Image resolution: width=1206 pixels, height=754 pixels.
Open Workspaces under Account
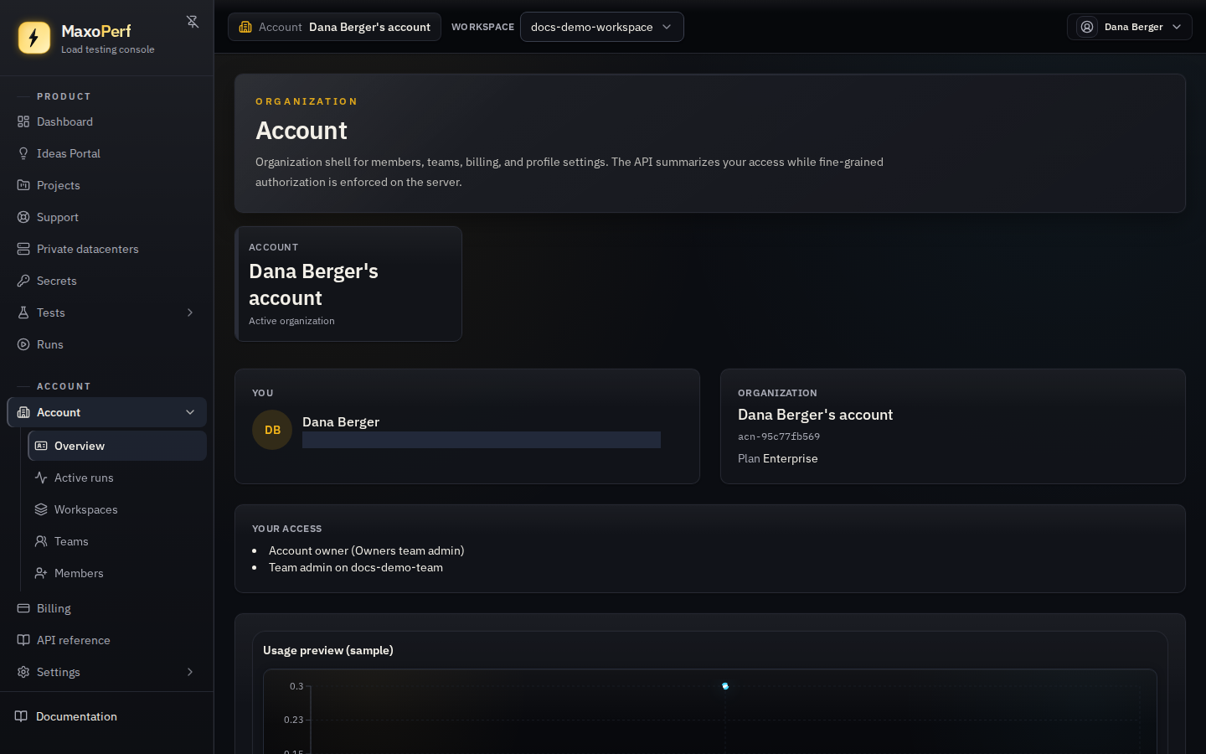click(117, 509)
